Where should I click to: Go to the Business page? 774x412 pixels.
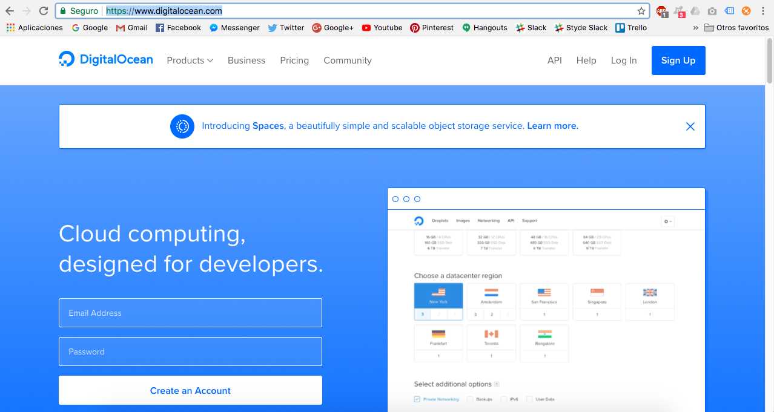[246, 60]
